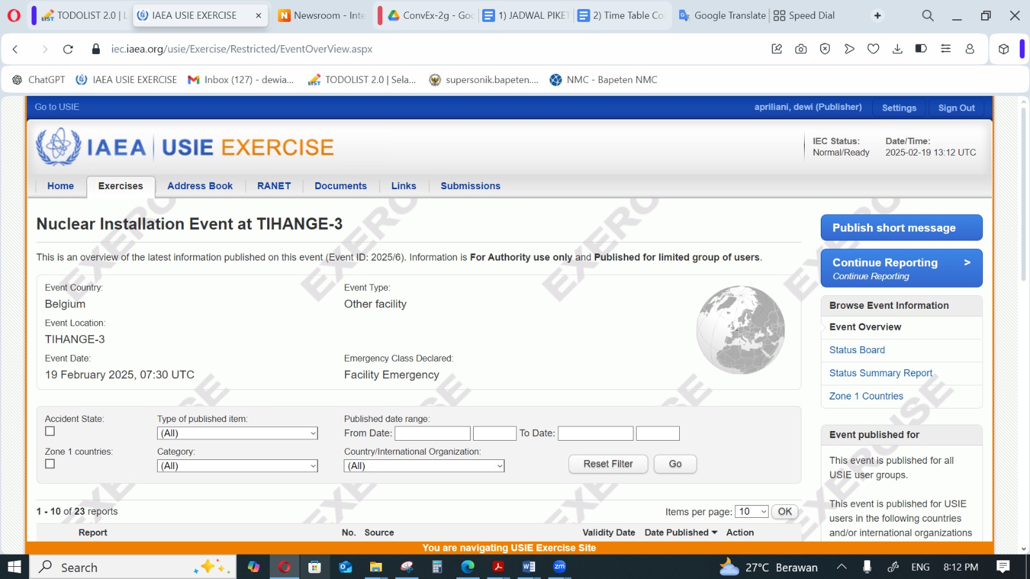
Task: Expand the Continue Reporting arrow
Action: click(967, 262)
